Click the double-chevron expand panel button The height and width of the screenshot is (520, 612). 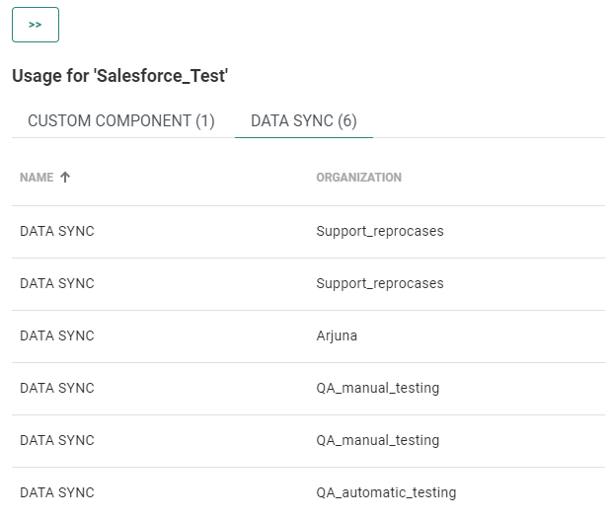click(36, 25)
